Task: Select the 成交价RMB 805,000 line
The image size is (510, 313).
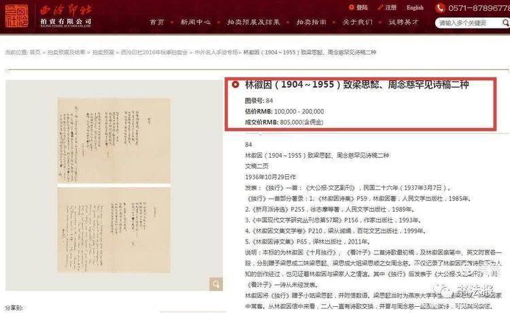Action: point(284,122)
